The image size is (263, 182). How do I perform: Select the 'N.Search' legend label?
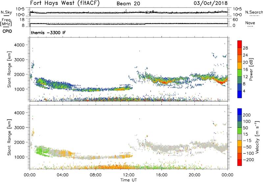coord(254,12)
